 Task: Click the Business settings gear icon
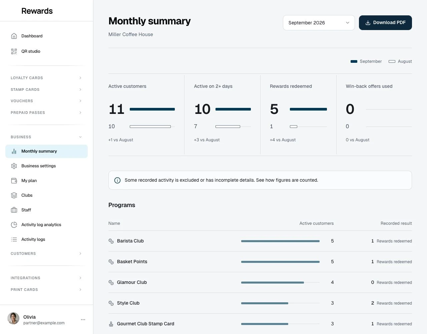click(x=14, y=166)
